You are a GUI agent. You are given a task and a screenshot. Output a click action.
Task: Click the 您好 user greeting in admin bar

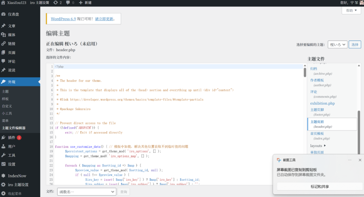[349, 3]
